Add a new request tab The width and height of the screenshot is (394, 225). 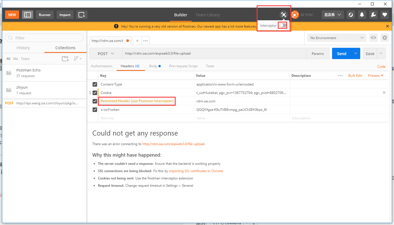coord(137,41)
